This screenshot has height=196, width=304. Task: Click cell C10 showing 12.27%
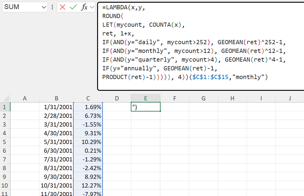click(88, 185)
